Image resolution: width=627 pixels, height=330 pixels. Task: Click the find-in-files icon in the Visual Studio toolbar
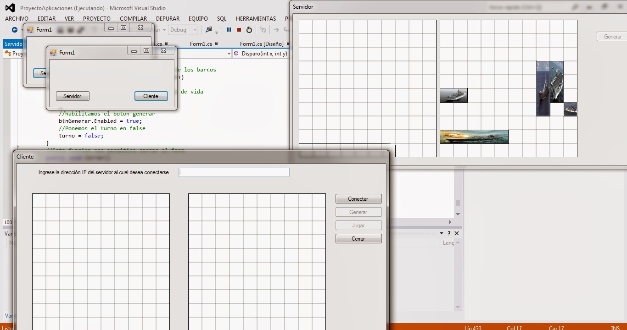pos(209,30)
